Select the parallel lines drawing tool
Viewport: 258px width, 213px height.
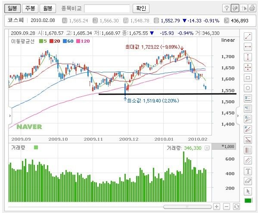(248, 160)
